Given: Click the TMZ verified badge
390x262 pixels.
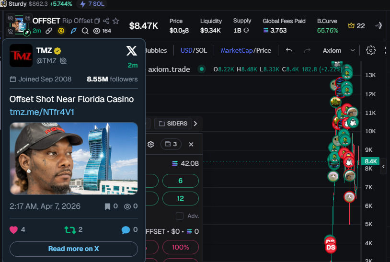Looking at the screenshot, I should (x=57, y=51).
